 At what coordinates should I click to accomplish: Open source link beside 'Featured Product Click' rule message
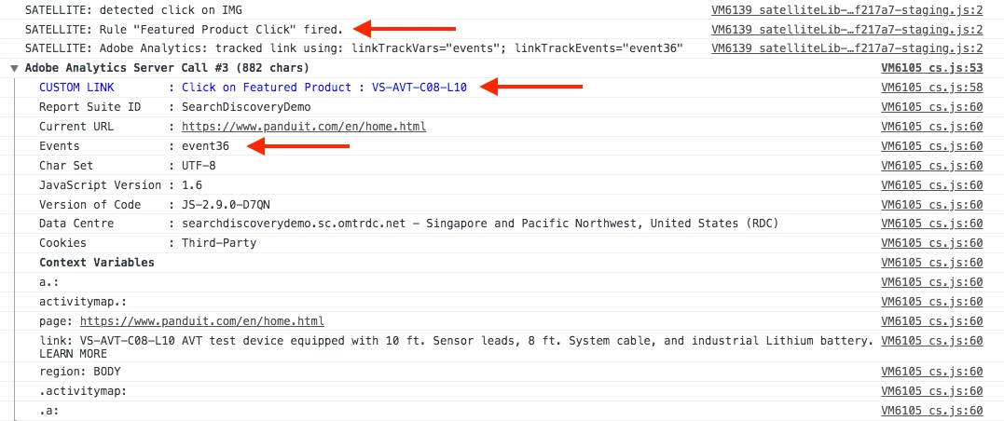(846, 30)
